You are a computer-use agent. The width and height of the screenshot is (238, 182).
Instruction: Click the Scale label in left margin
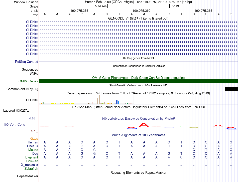(x=34, y=6)
